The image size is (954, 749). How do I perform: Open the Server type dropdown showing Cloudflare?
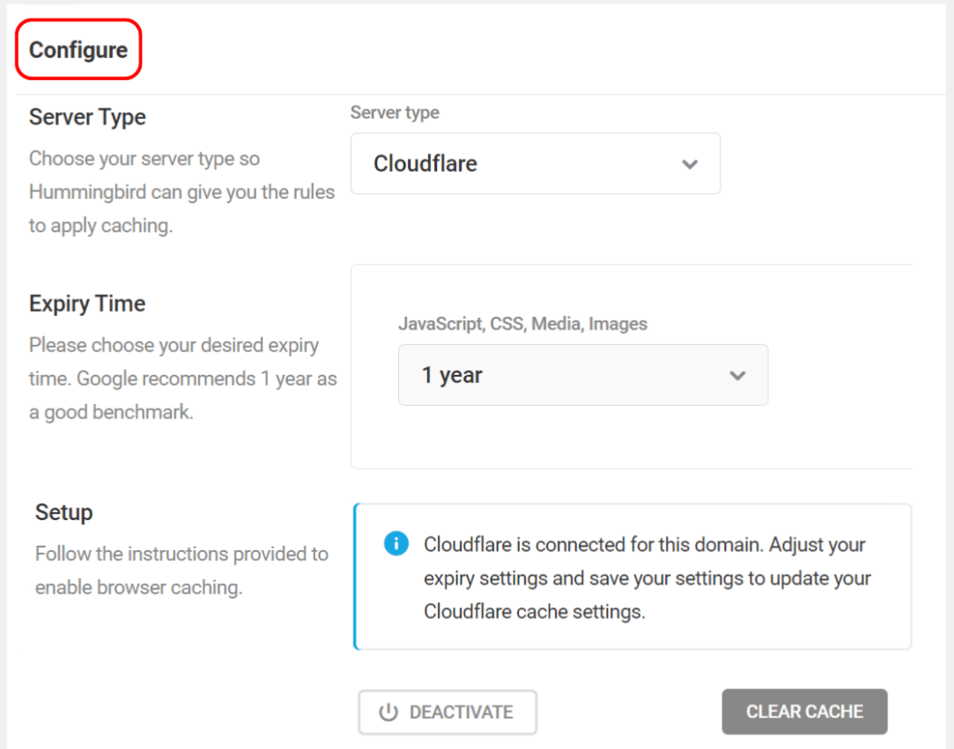tap(535, 163)
